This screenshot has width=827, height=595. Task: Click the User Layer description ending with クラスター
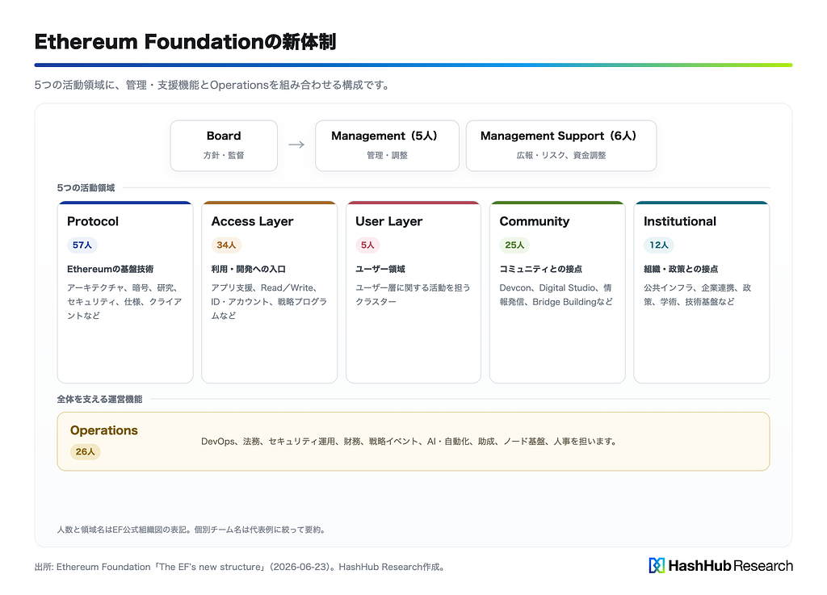click(413, 295)
